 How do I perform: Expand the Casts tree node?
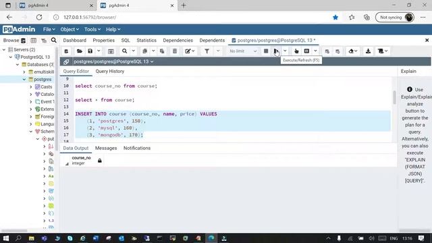coord(31,87)
